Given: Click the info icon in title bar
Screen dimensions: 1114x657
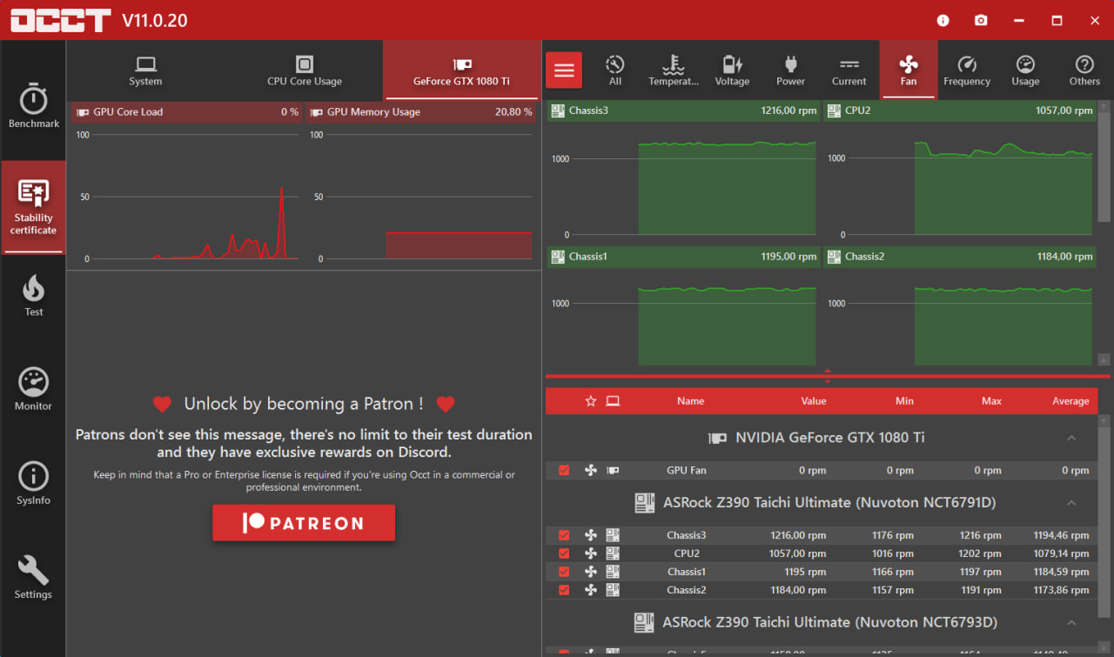Looking at the screenshot, I should (943, 20).
